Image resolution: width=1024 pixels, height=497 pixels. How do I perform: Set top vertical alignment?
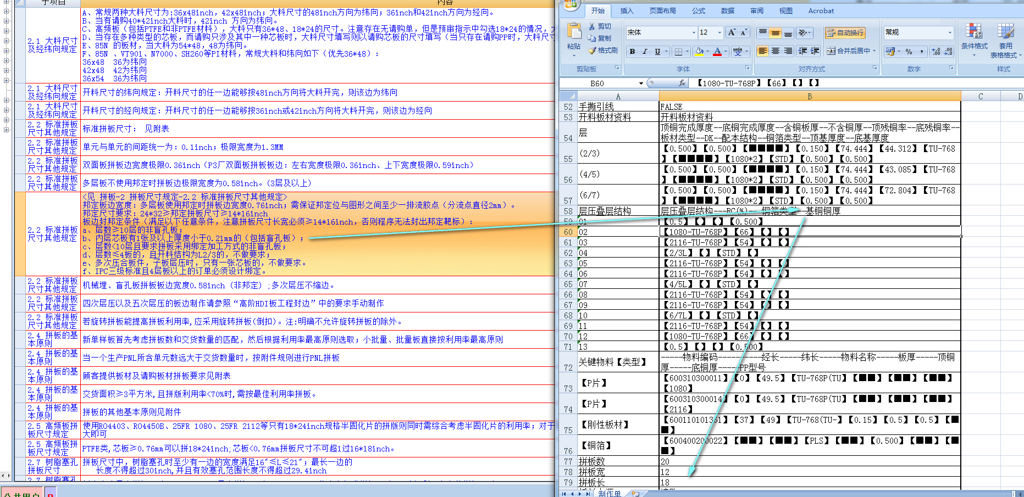[x=763, y=33]
